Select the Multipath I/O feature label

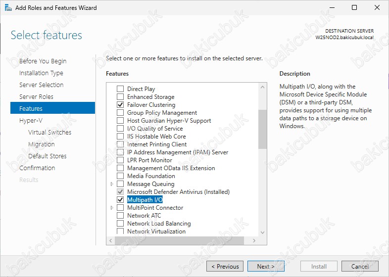[x=145, y=200]
